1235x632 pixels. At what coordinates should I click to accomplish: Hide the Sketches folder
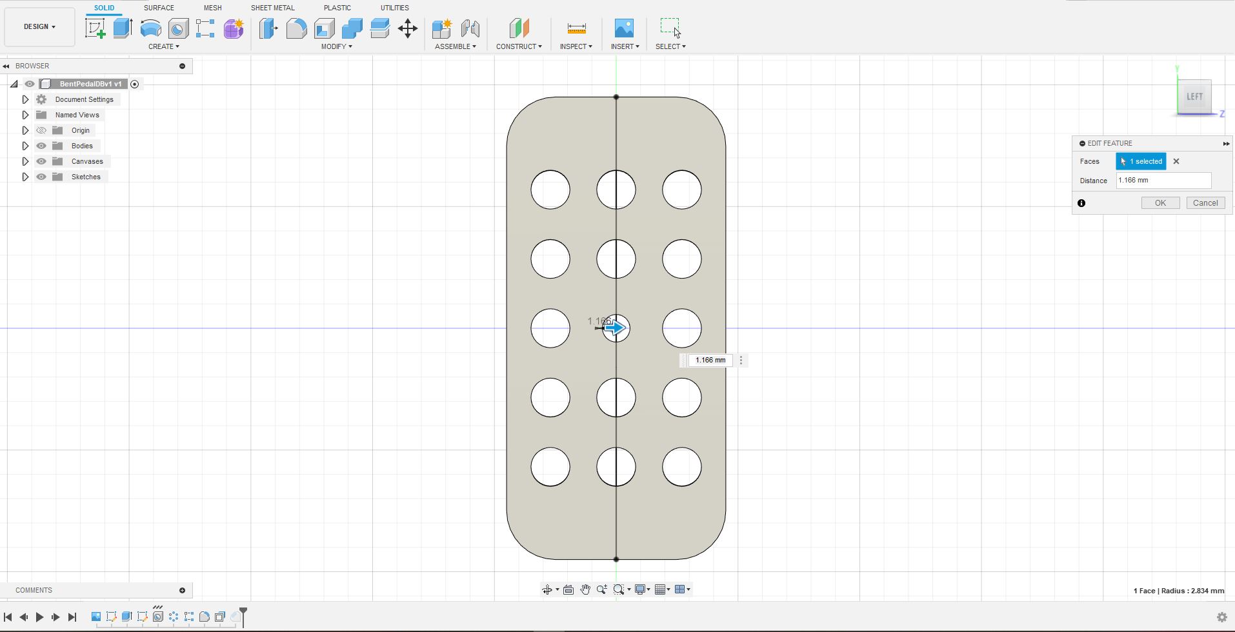(x=41, y=177)
